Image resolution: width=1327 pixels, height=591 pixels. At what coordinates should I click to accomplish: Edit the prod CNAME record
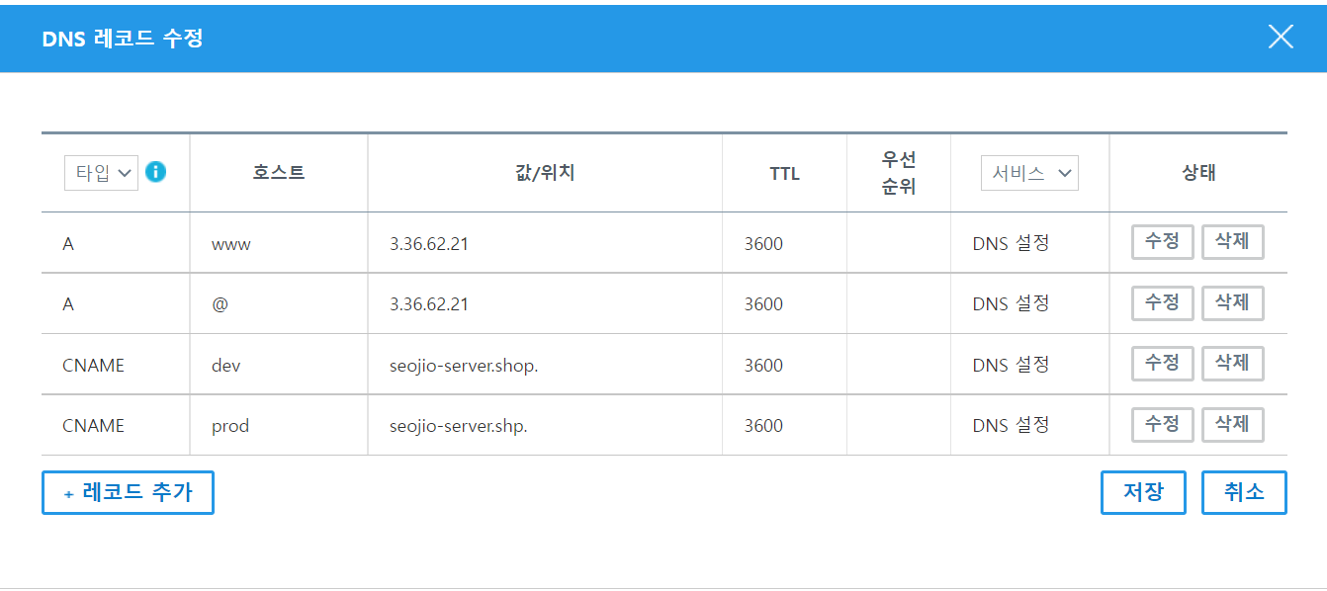(1162, 425)
